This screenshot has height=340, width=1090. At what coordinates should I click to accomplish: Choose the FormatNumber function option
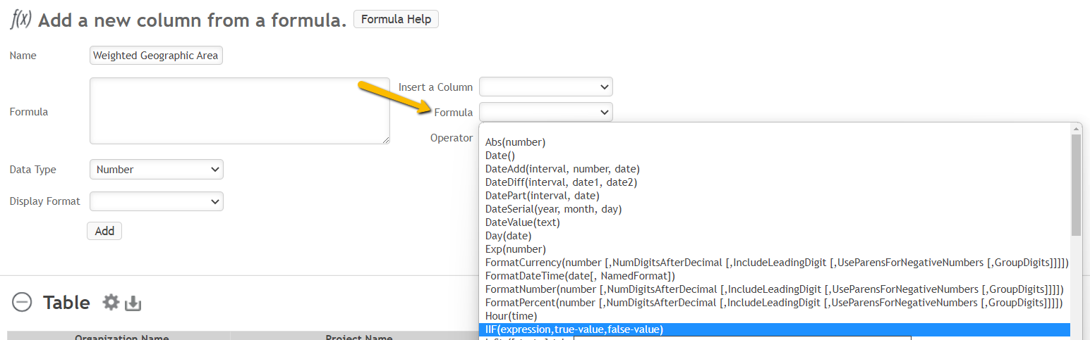pyautogui.click(x=775, y=289)
